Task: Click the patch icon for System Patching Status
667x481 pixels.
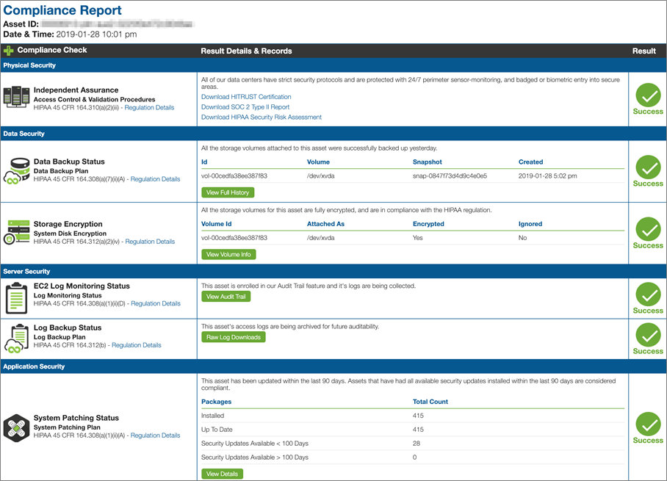Action: click(16, 427)
